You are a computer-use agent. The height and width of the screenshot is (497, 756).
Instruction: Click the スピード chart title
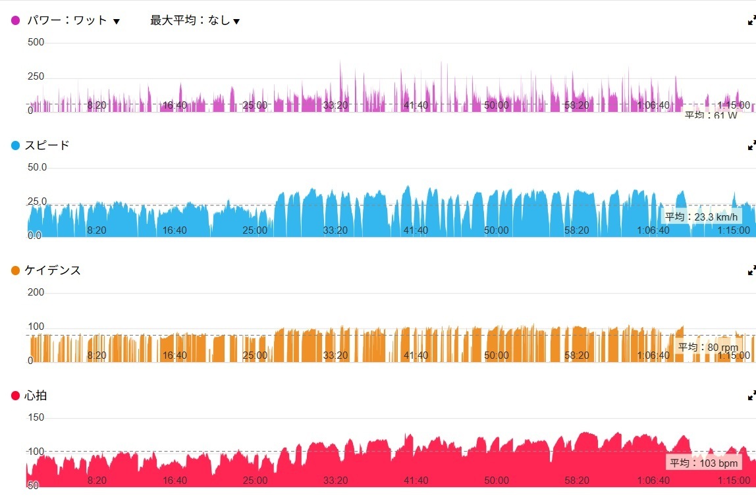pos(47,145)
